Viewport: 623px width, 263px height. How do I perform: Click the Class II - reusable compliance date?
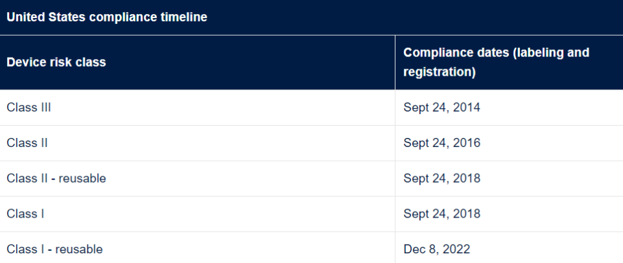tap(441, 178)
